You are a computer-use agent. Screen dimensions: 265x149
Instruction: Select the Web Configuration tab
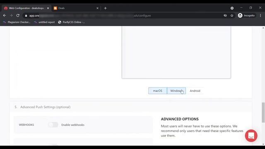26,8
